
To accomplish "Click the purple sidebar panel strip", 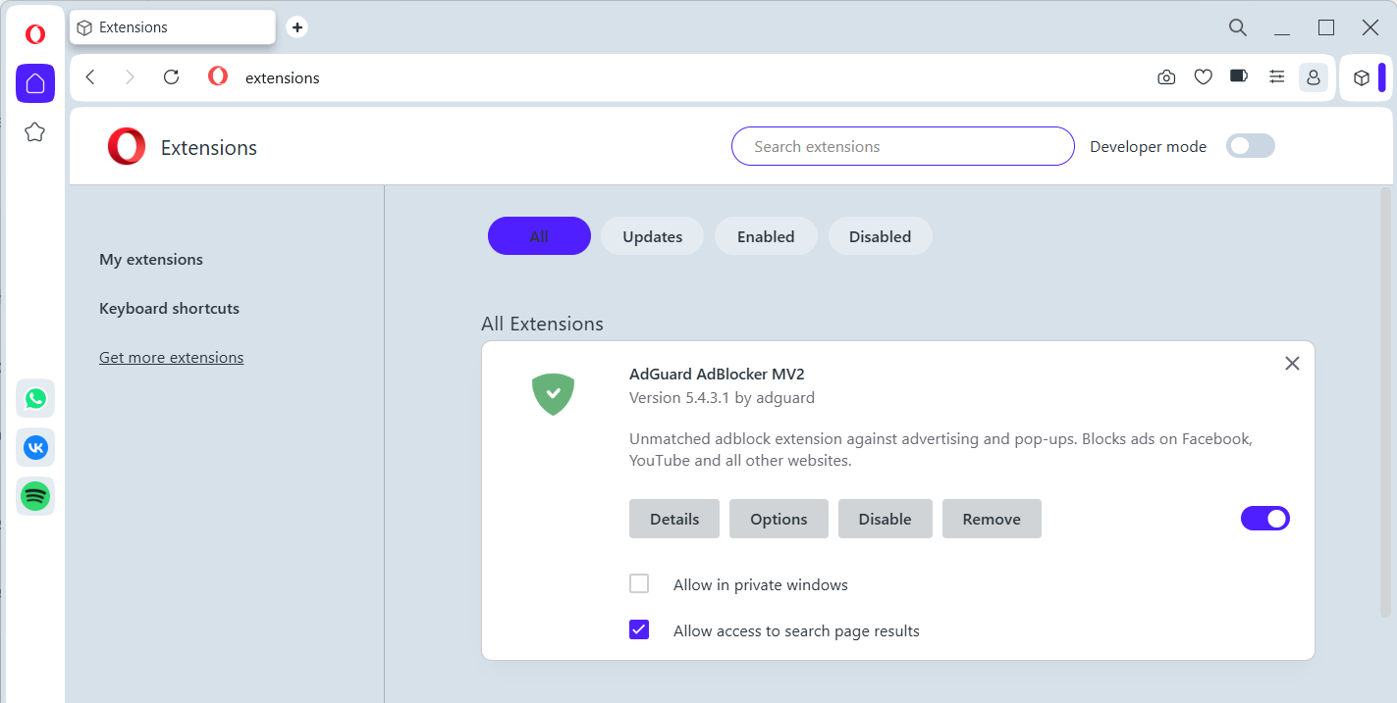I will 1382,77.
